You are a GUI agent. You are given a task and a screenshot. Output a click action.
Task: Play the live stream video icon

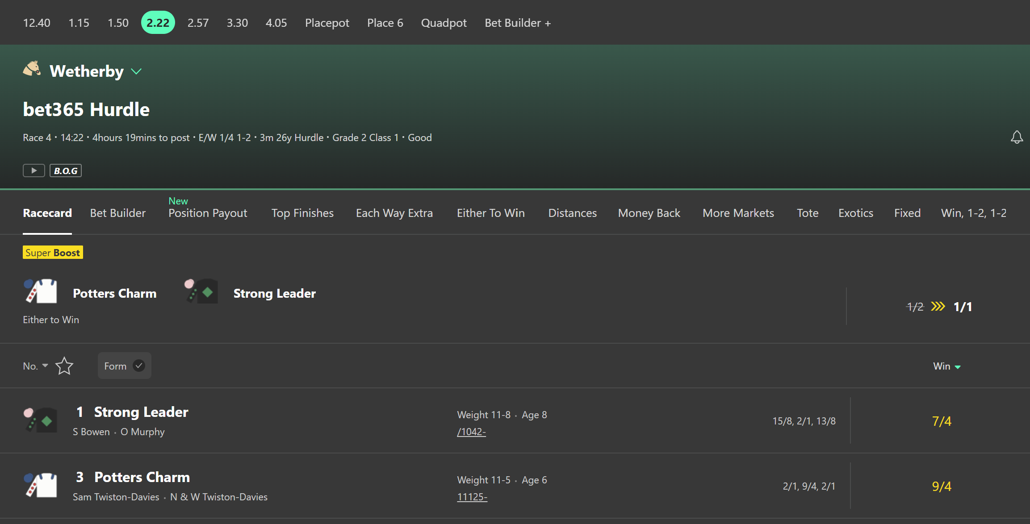point(34,171)
